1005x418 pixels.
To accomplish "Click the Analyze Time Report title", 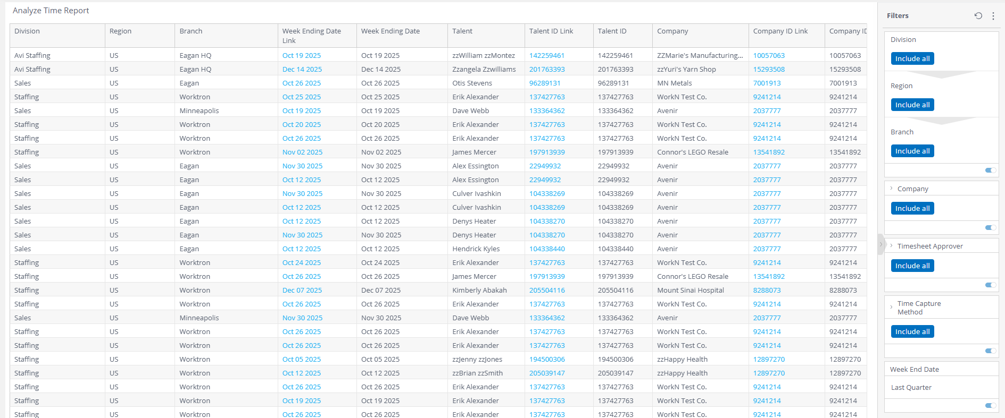I will coord(51,11).
